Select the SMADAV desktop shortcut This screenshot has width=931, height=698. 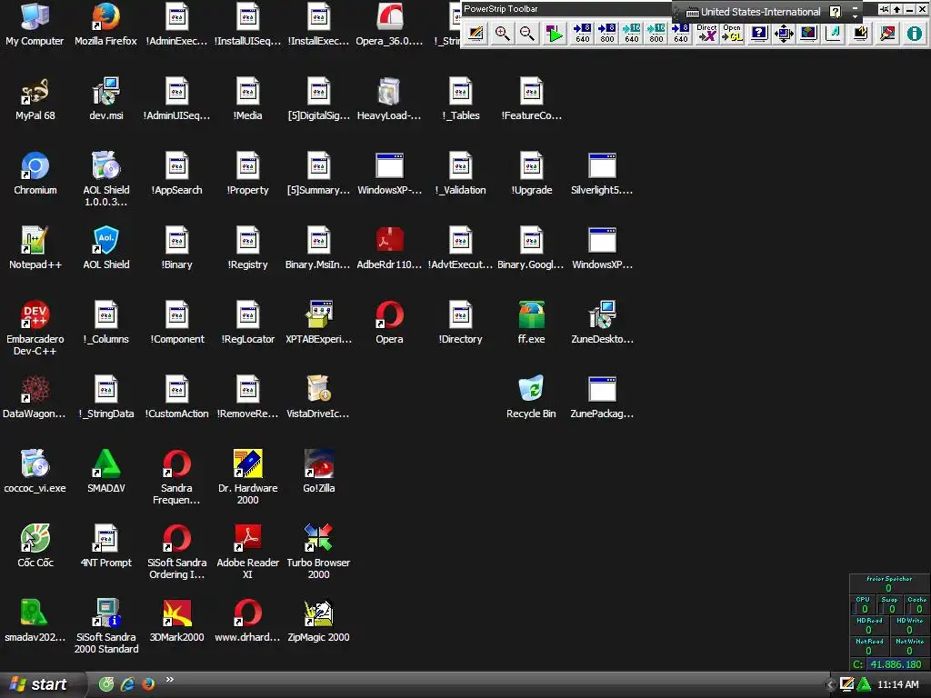[106, 472]
